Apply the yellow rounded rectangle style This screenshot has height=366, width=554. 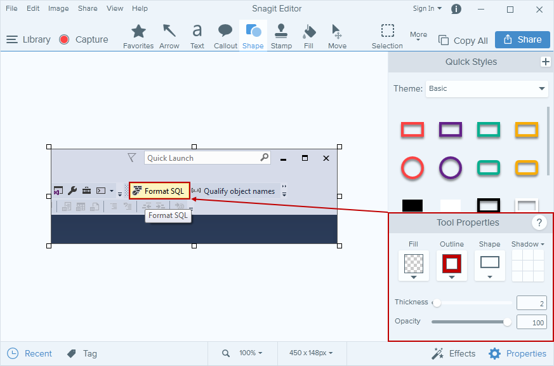[x=527, y=168]
